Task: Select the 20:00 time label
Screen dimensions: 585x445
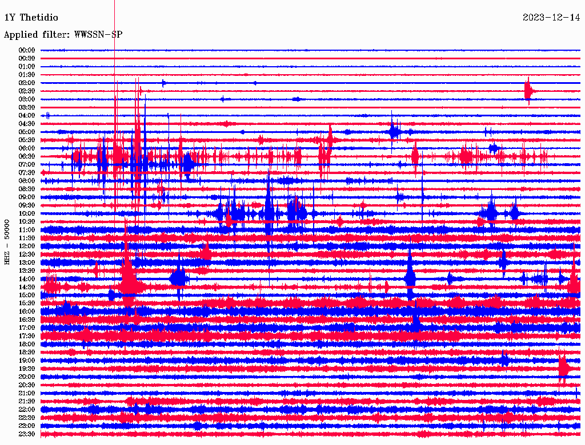Action: click(27, 377)
